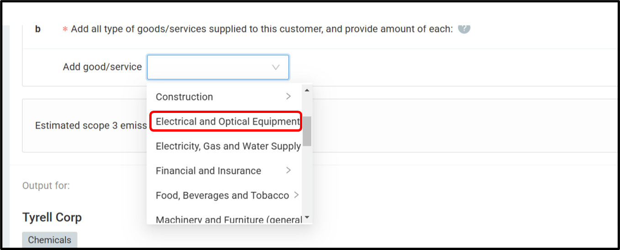Screen dimensions: 620x250
Task: Select Construction from the list
Action: point(184,97)
